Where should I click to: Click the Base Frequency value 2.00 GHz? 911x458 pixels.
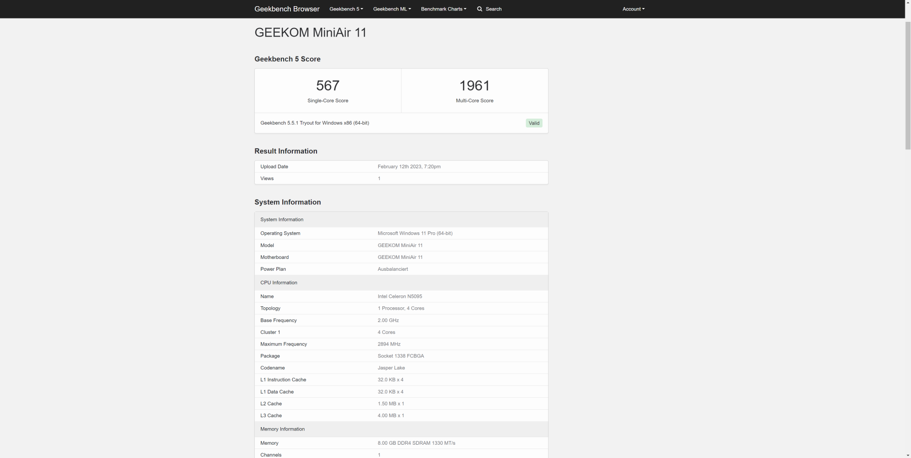388,321
